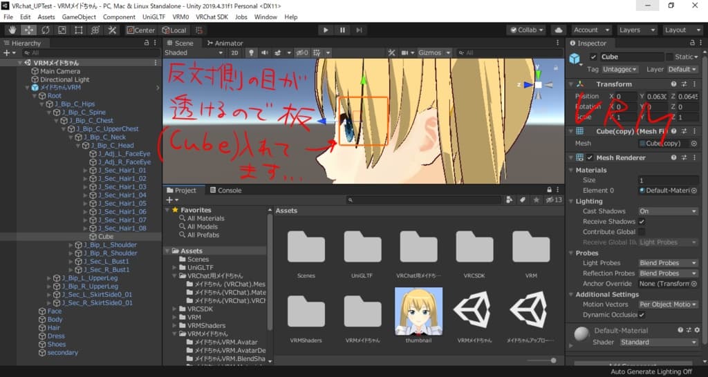Toggle Center pivot mode button

[140, 30]
